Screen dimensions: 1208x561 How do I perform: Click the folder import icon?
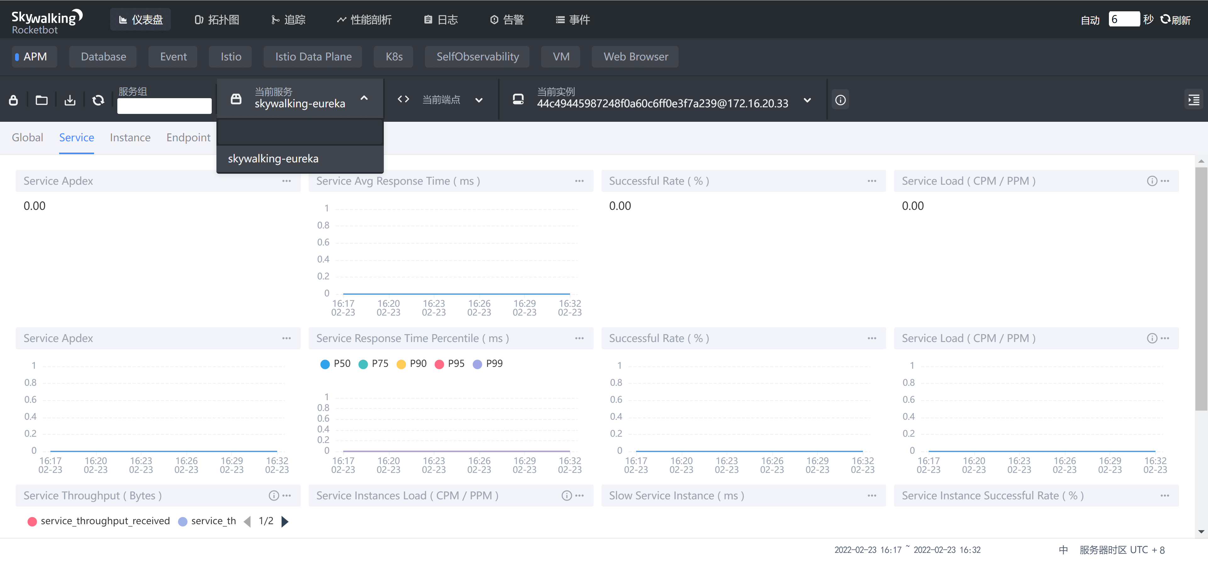tap(42, 100)
